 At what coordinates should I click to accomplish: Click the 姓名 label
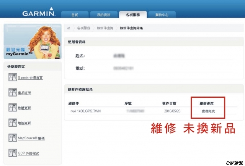[x=80, y=56]
